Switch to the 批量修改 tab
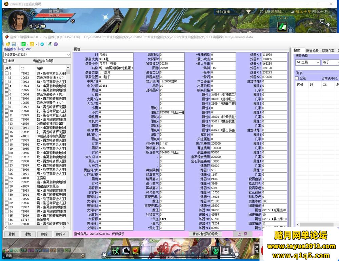 pos(312,50)
